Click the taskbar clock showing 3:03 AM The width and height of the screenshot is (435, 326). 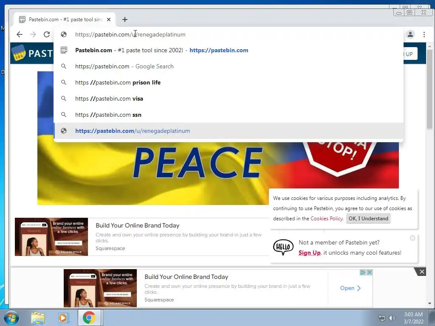click(x=413, y=318)
